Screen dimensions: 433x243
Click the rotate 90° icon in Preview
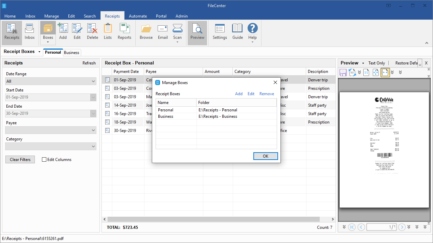coord(352,72)
